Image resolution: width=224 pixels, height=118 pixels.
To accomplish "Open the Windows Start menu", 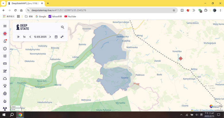I will point(4,115).
